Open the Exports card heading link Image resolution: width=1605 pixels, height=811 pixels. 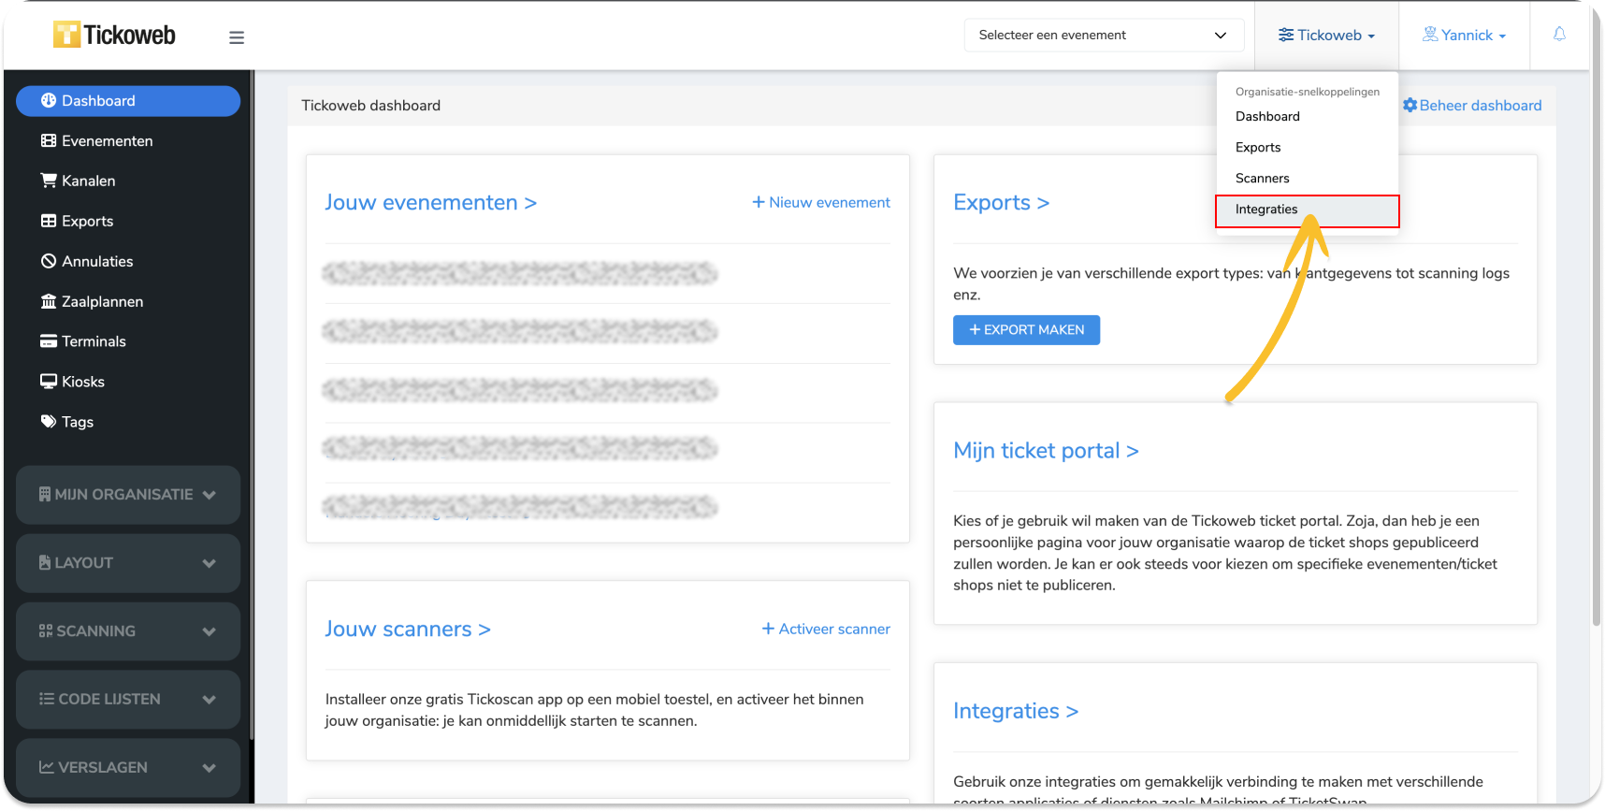pos(1002,203)
